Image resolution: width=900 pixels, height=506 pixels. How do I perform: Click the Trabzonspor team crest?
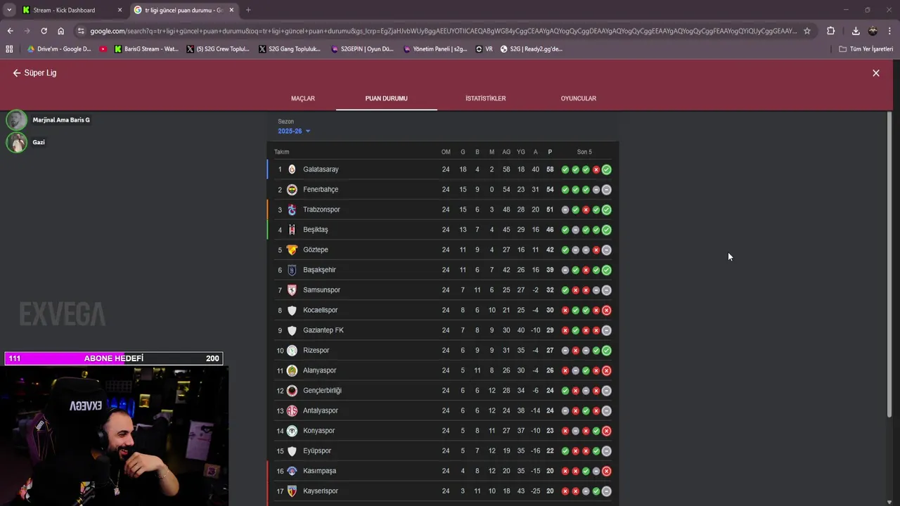pyautogui.click(x=292, y=209)
